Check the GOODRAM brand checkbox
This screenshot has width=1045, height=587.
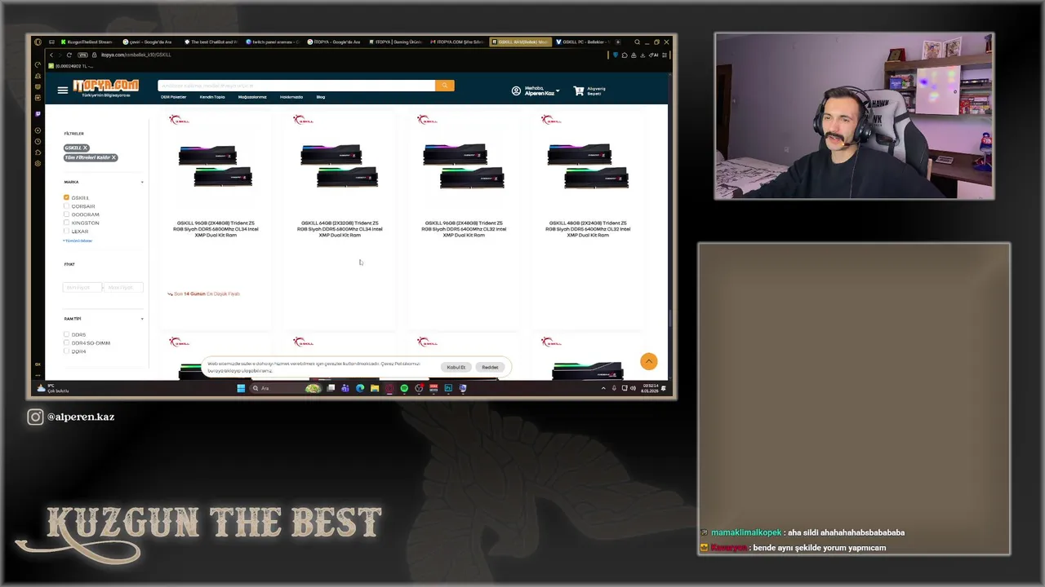(x=66, y=214)
